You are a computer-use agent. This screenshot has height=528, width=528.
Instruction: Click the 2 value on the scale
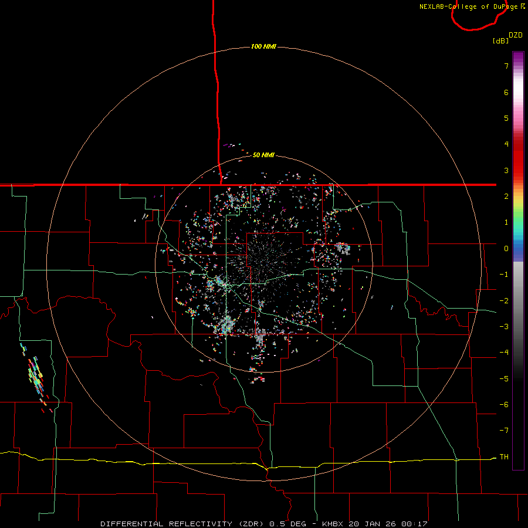(506, 197)
